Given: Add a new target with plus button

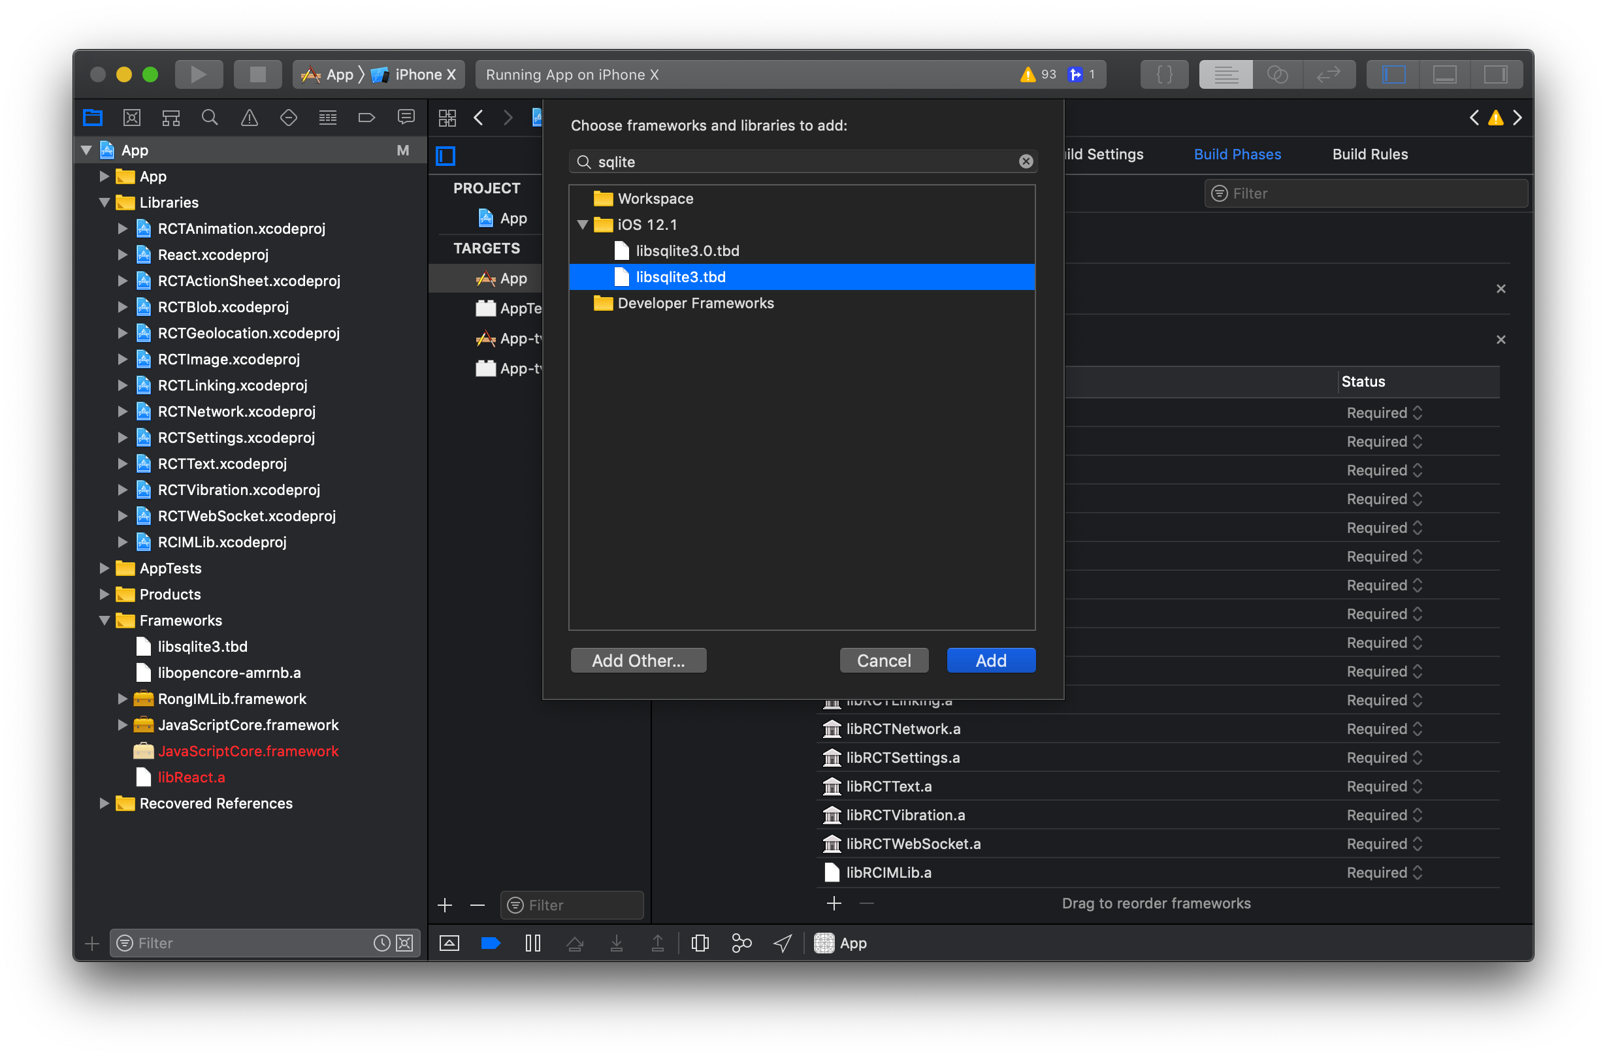Looking at the screenshot, I should pyautogui.click(x=444, y=905).
